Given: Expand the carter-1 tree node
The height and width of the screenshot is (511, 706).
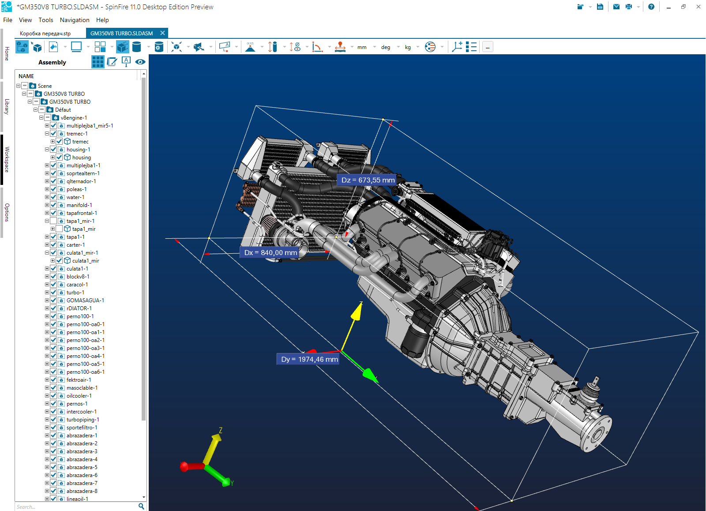Looking at the screenshot, I should [x=47, y=245].
